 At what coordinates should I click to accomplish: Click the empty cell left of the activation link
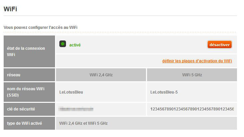point(109,61)
